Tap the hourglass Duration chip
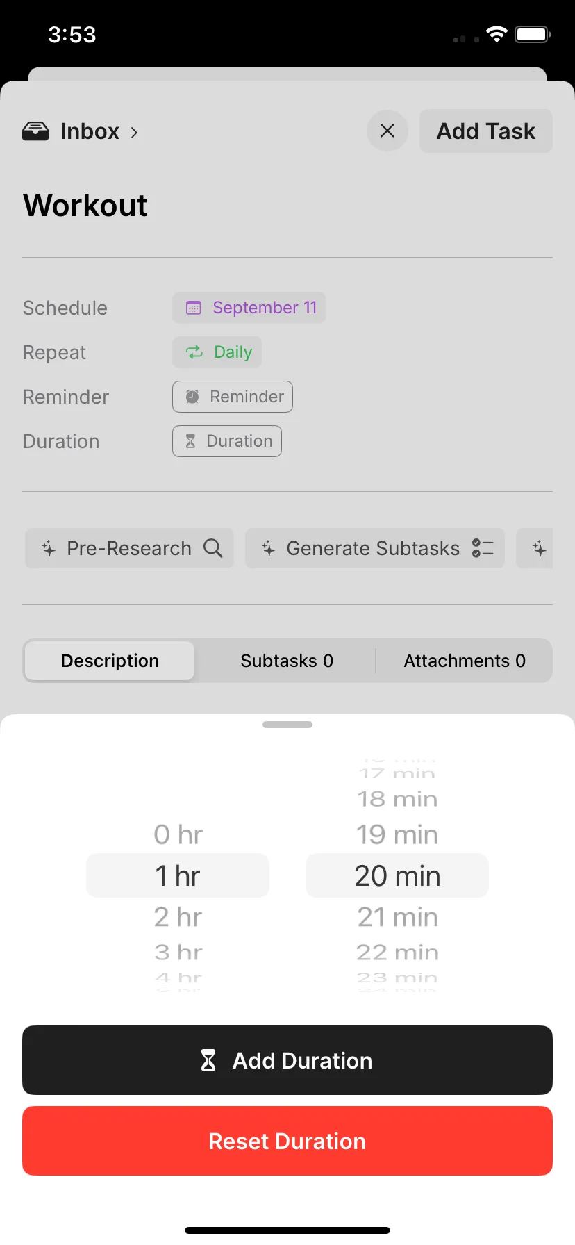 pos(227,441)
